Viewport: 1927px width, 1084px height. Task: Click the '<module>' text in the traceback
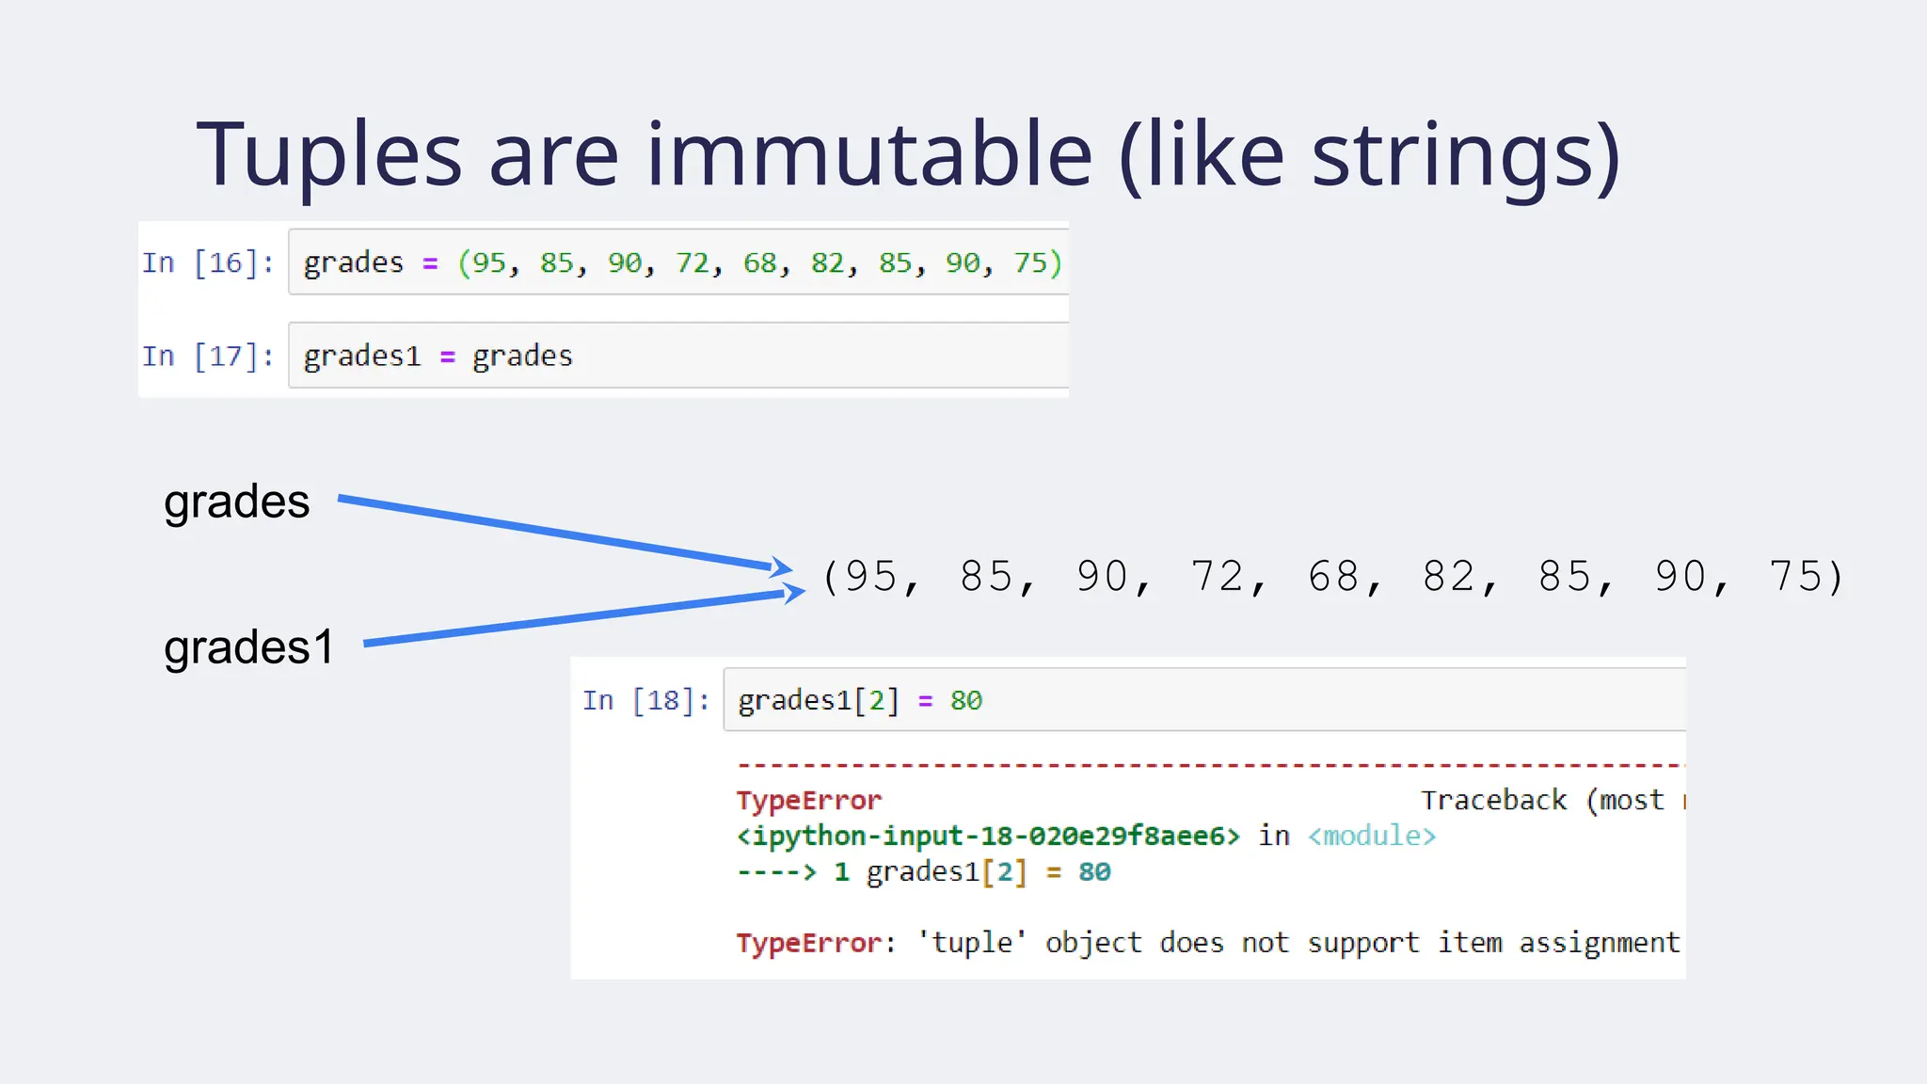(1372, 836)
